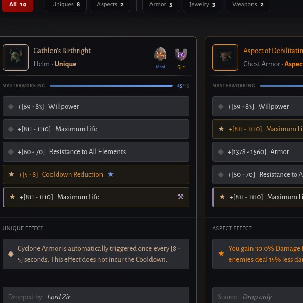Viewport: 303px width, 303px height.
Task: Click the tempering hammers icon on Maximum Life
Action: pyautogui.click(x=180, y=197)
